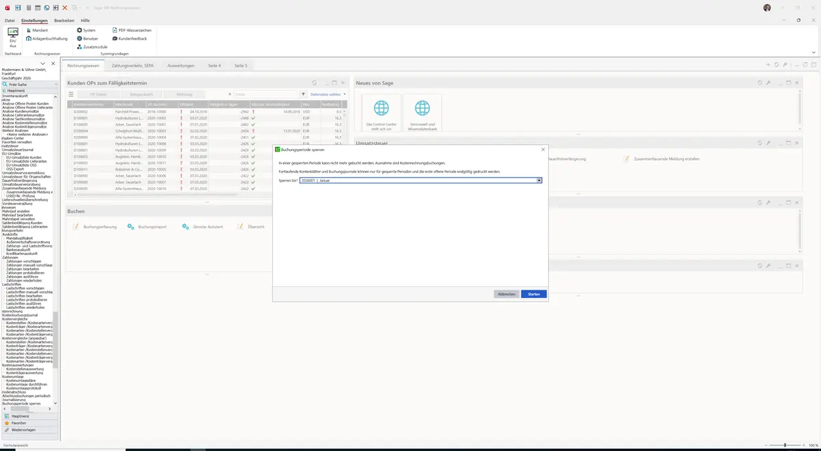The height and width of the screenshot is (451, 821).
Task: Click the phone icon in quick access toolbar
Action: (46, 8)
